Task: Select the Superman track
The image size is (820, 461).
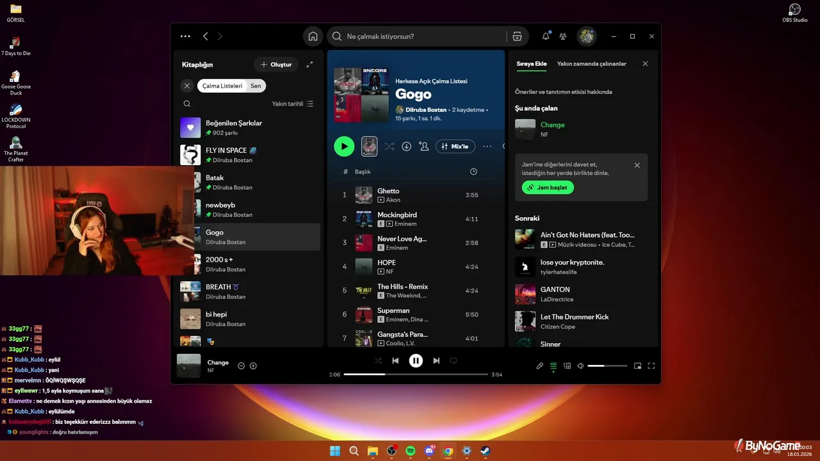Action: (x=416, y=314)
